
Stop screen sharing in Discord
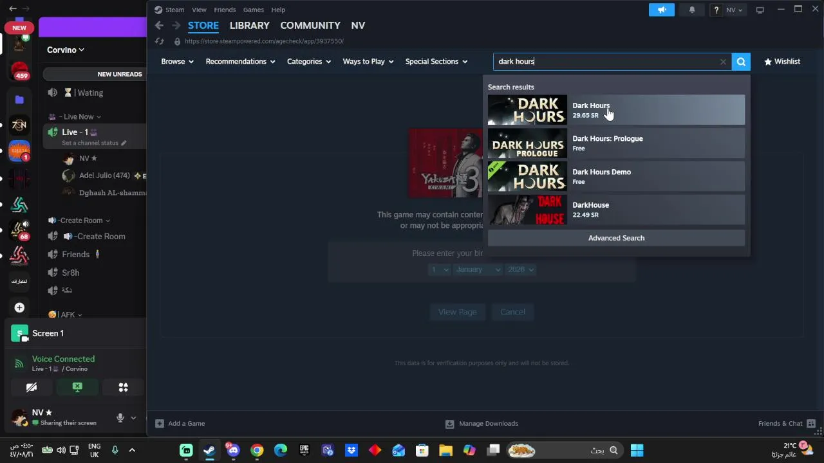77,387
